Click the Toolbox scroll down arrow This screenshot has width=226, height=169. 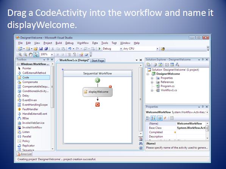click(x=53, y=149)
